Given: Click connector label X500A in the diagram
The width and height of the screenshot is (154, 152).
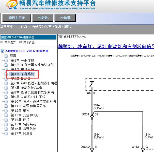Looking at the screenshot, I should click(x=86, y=147).
